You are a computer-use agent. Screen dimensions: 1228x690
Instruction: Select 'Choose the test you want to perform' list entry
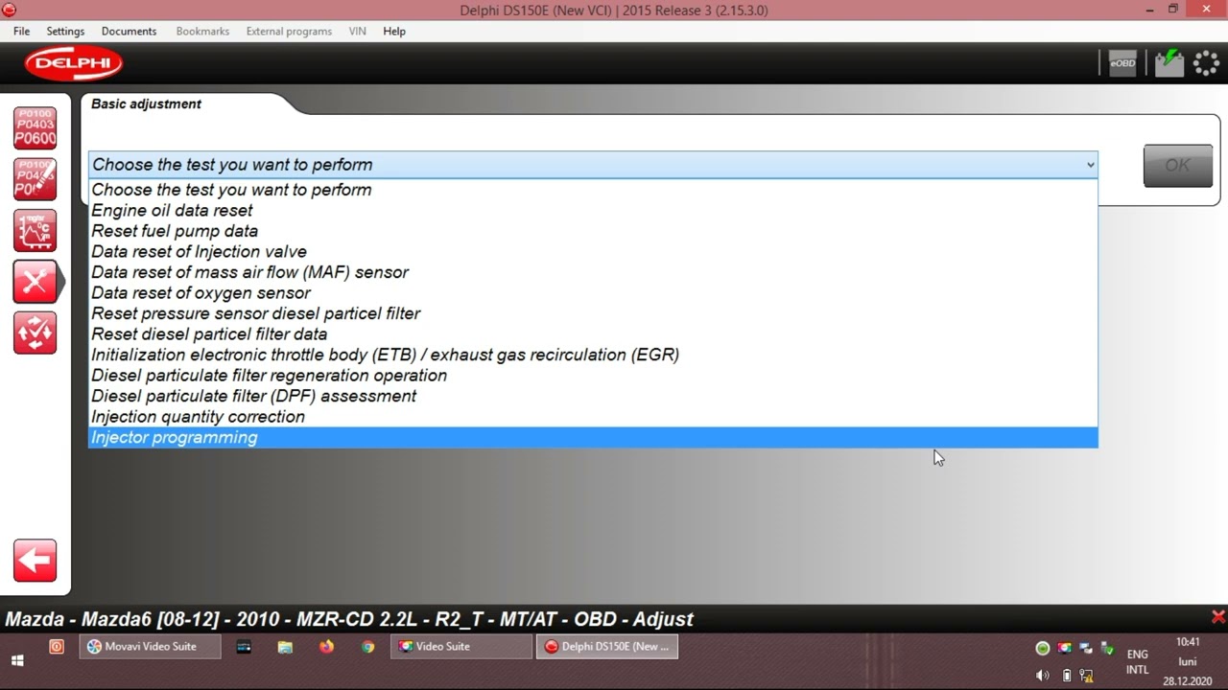pyautogui.click(x=593, y=190)
